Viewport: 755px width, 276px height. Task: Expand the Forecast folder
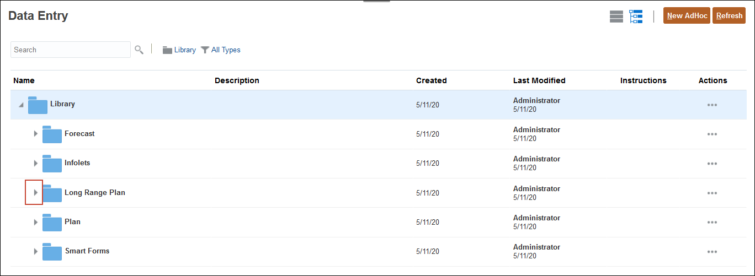point(35,134)
